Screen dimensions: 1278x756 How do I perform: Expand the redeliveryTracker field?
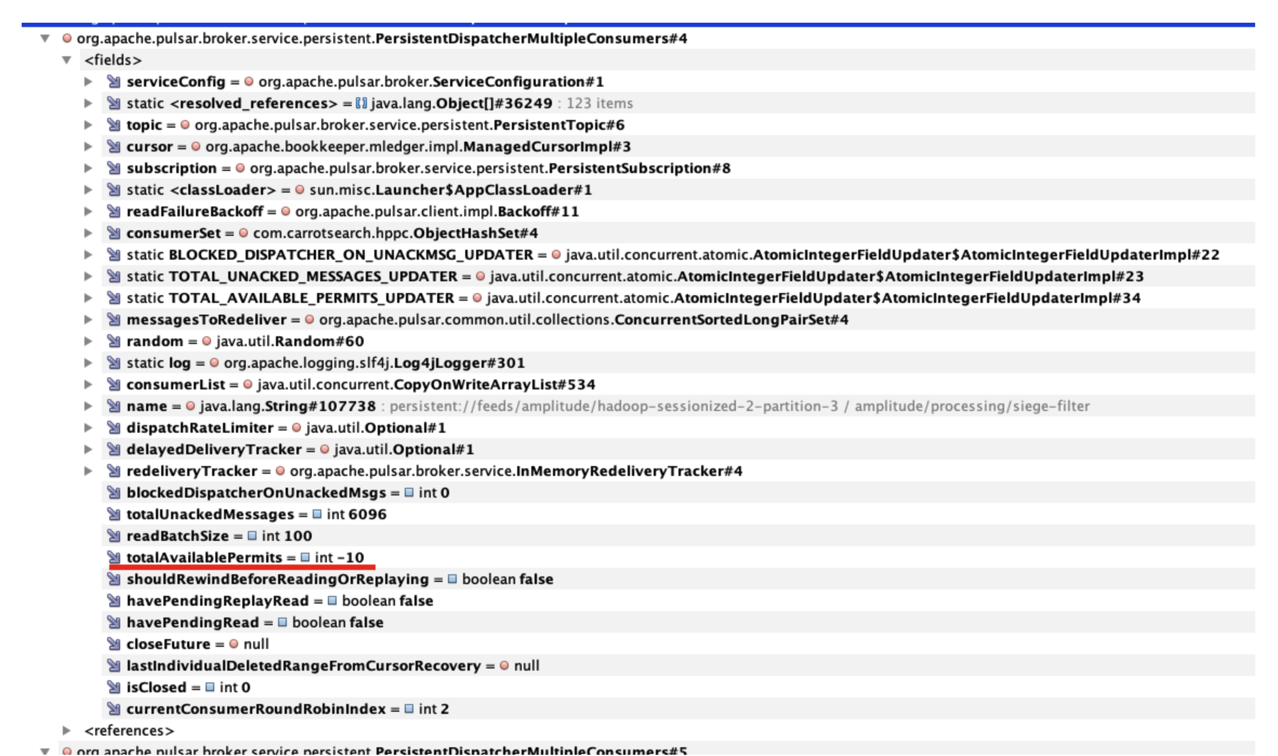[88, 471]
